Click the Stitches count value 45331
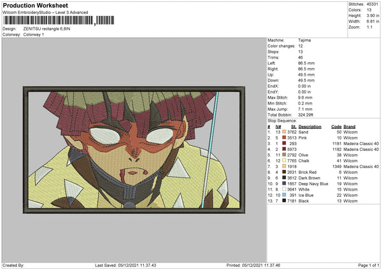 (372, 4)
